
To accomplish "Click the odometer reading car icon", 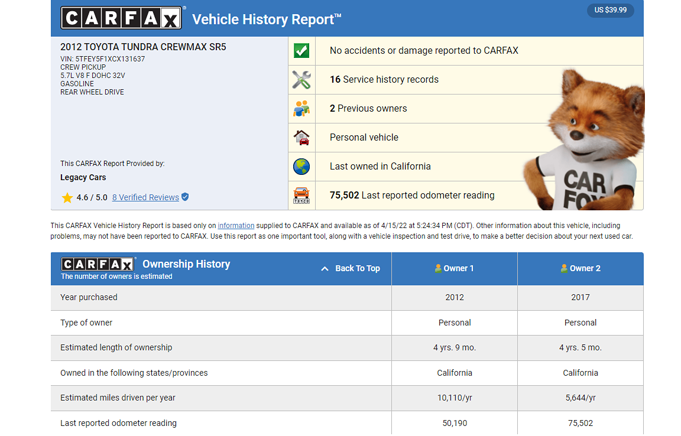I will (x=301, y=195).
